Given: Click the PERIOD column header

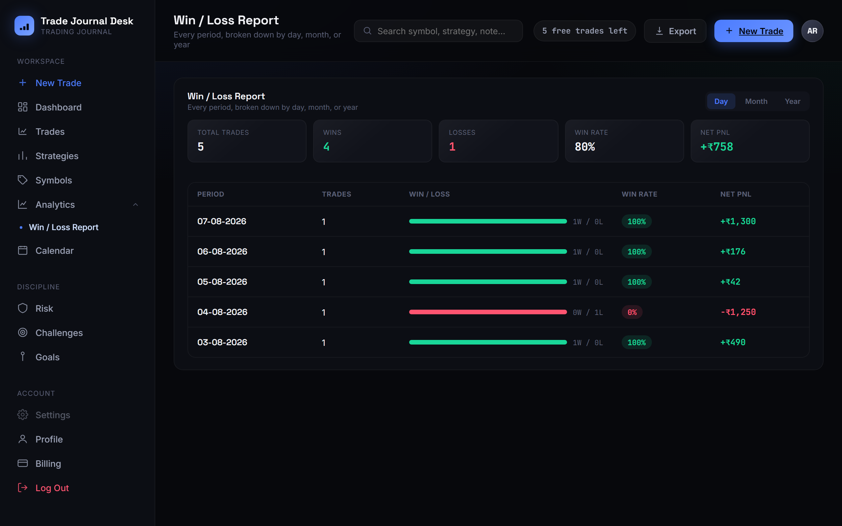Looking at the screenshot, I should pos(210,194).
